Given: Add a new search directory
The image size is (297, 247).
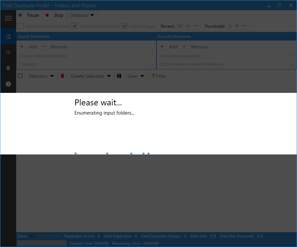Looking at the screenshot, I should (x=29, y=47).
